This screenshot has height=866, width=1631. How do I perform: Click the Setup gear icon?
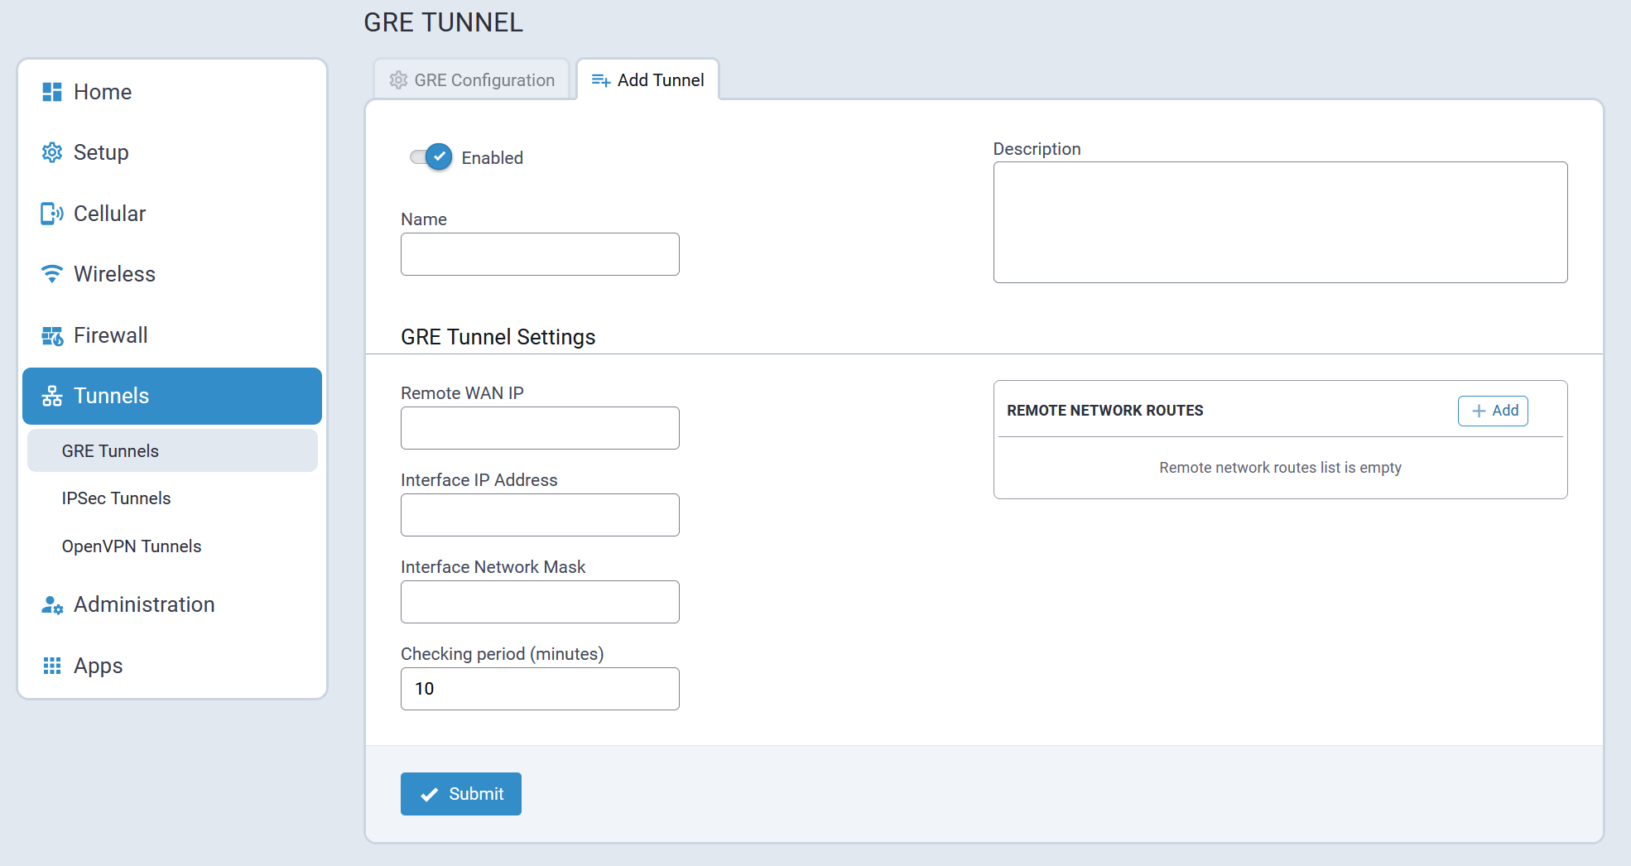(52, 152)
